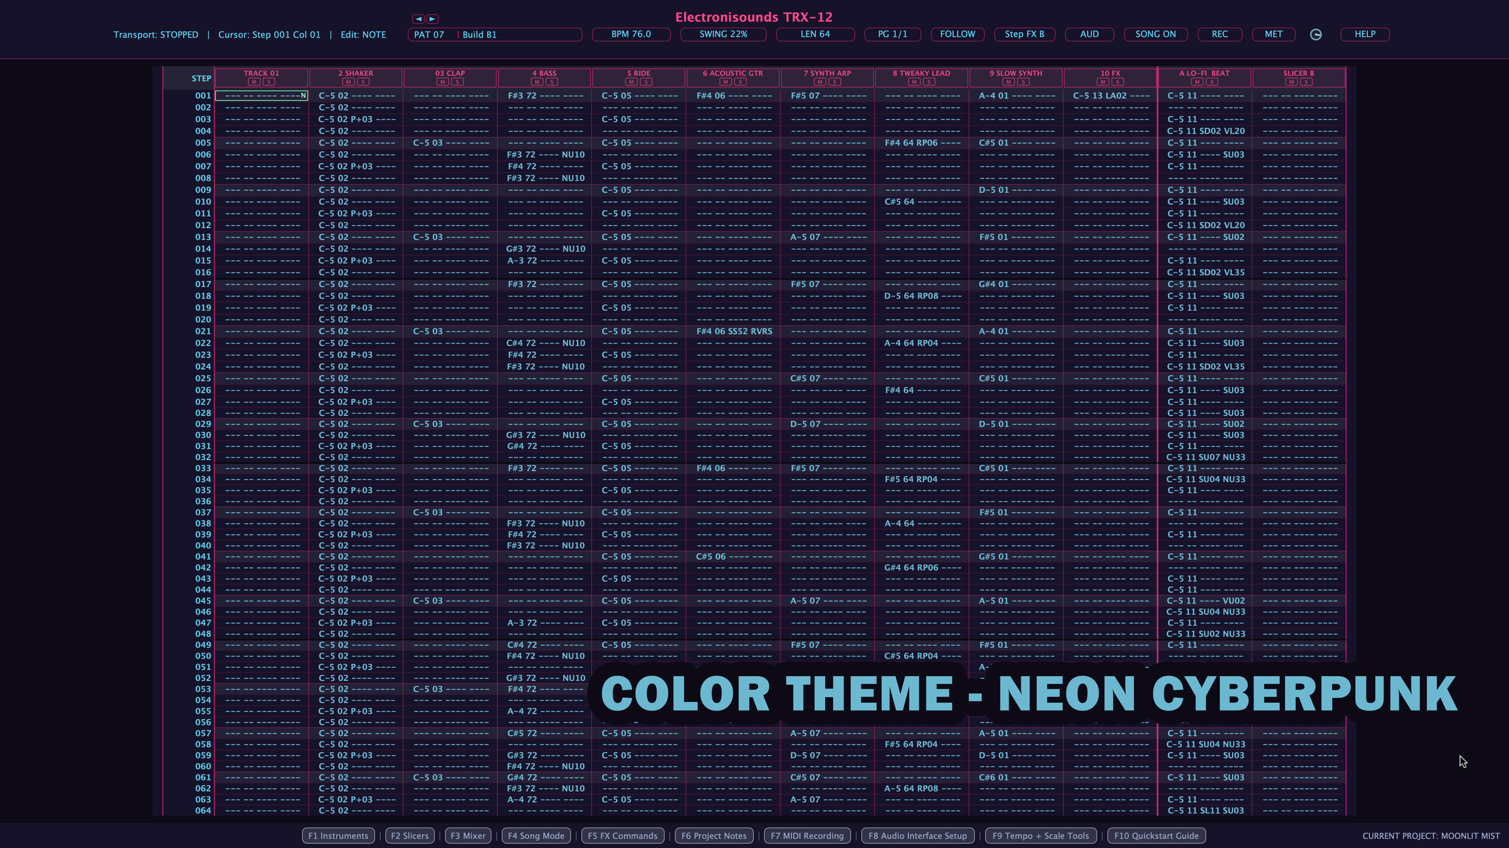
Task: Solo the 7 SYNTH ARP track
Action: [835, 82]
